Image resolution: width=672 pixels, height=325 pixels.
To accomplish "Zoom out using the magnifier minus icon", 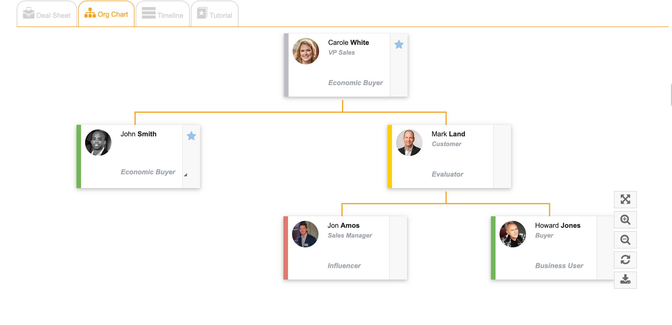I will (x=625, y=240).
